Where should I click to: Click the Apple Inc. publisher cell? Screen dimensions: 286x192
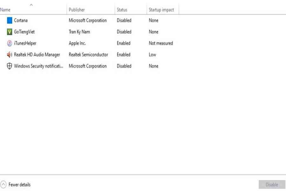(77, 43)
